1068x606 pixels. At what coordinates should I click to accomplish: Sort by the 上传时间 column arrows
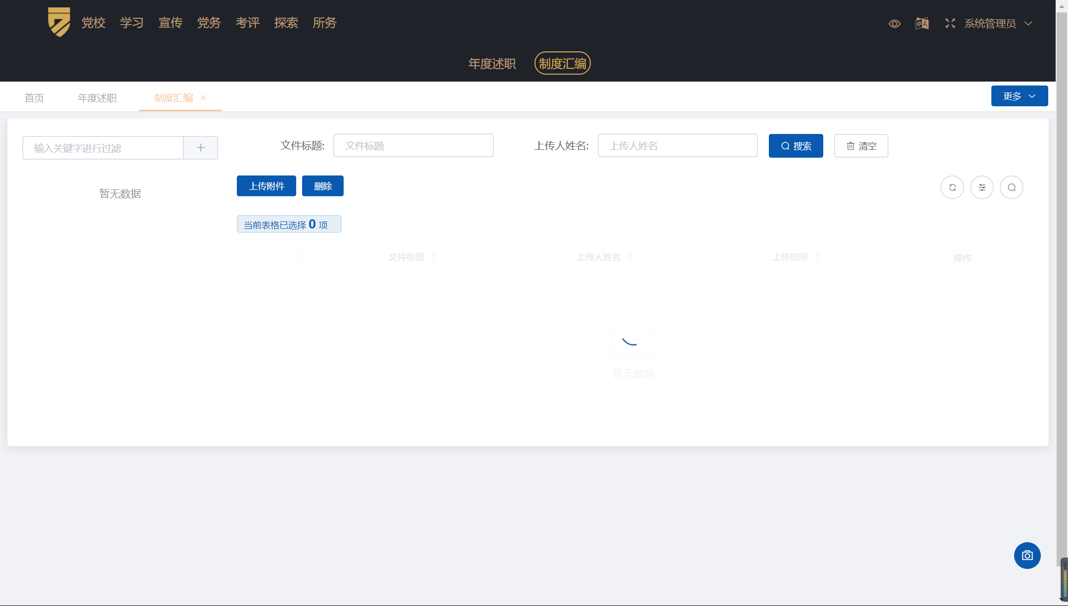click(x=816, y=257)
